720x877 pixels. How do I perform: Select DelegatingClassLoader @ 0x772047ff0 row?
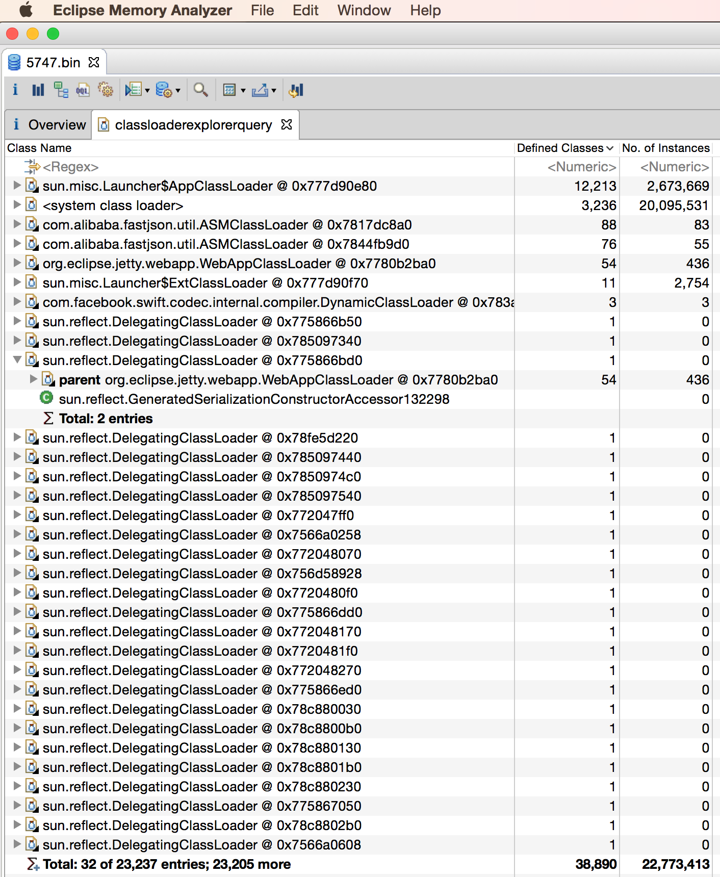pyautogui.click(x=359, y=515)
